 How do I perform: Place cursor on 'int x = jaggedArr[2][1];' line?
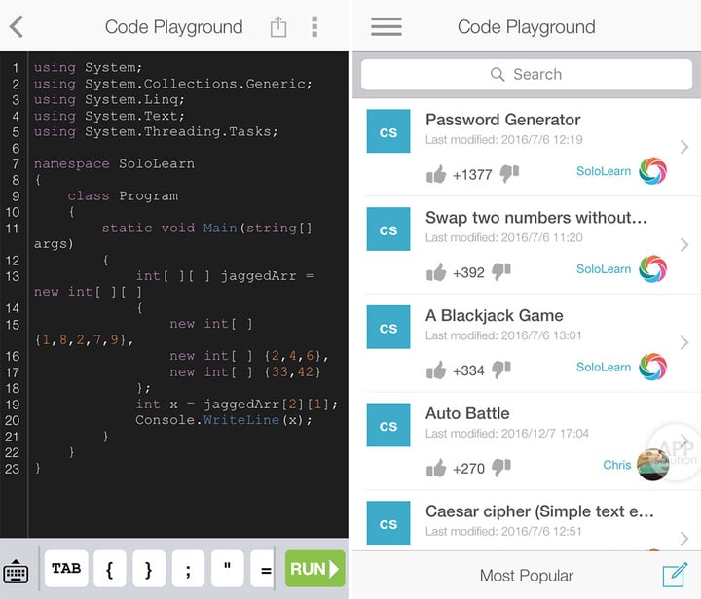click(237, 404)
